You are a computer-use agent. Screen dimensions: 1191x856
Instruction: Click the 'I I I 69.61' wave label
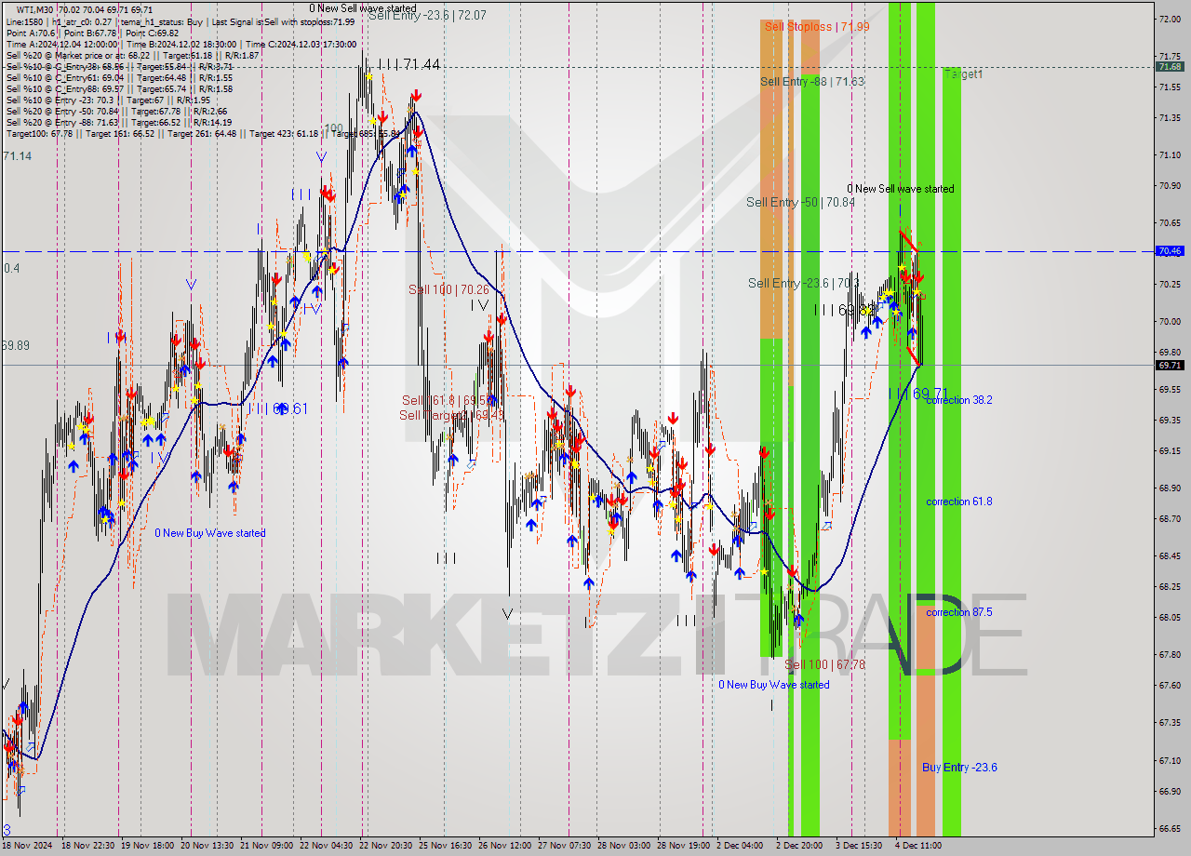(276, 408)
